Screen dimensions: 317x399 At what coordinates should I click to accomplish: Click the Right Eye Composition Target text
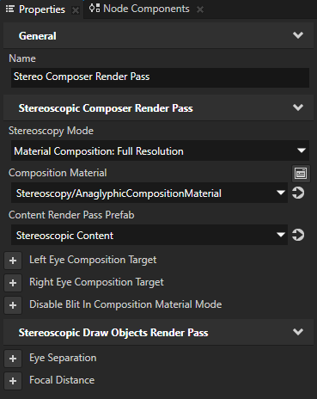(x=96, y=282)
